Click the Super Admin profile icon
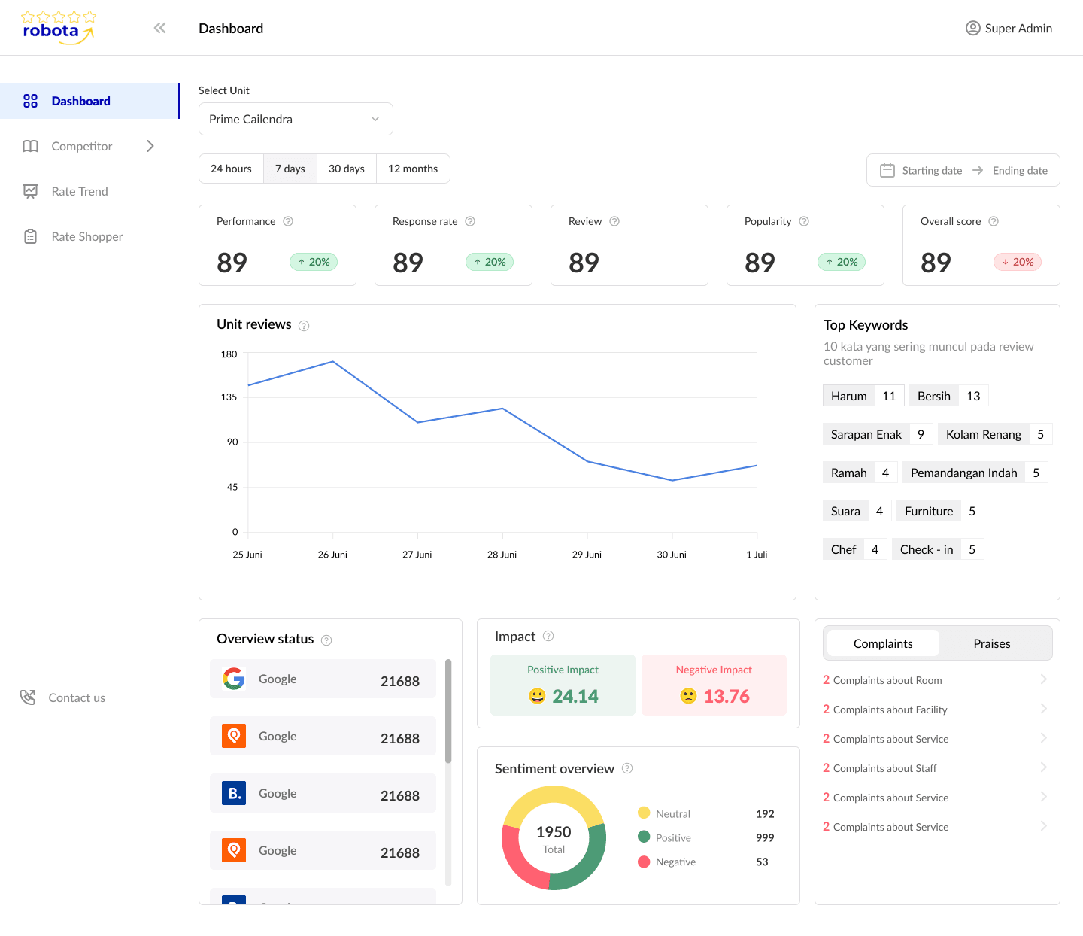The width and height of the screenshot is (1083, 936). pos(972,28)
